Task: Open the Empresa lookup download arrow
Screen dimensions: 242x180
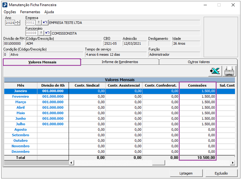Action: click(39, 23)
